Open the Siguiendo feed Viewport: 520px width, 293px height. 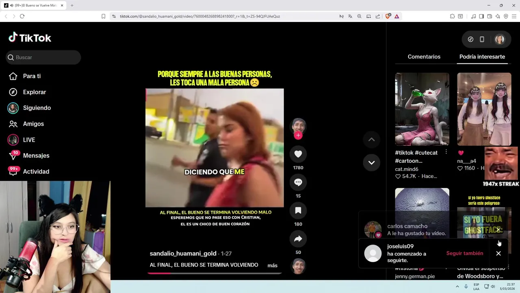coord(37,108)
